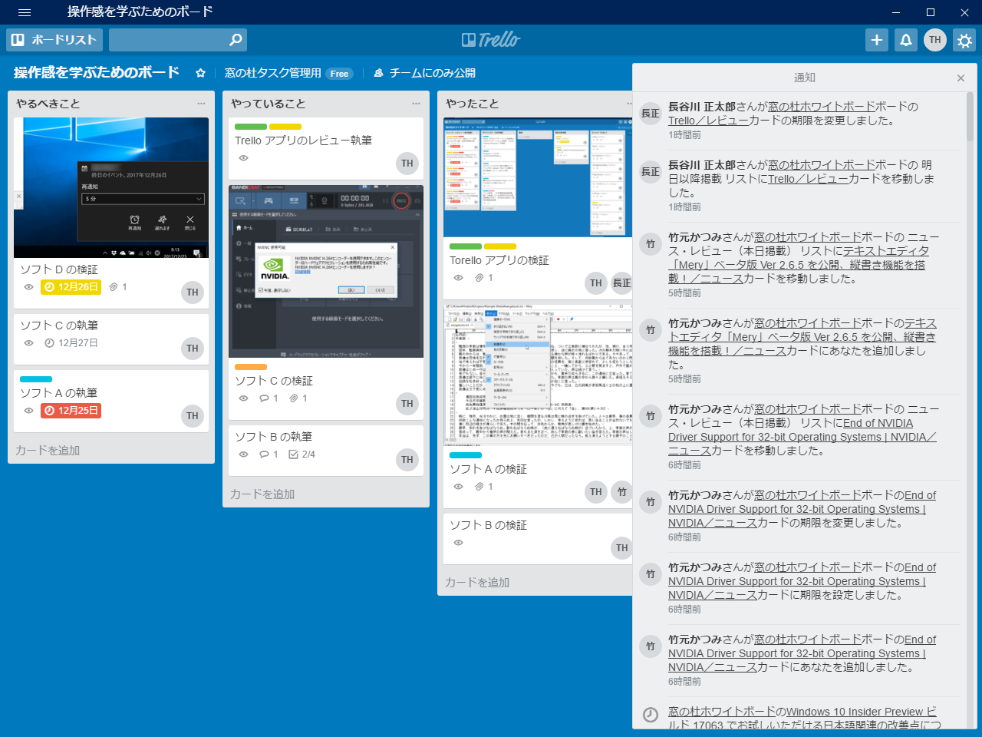Open the hamburger menu top left
The image size is (982, 737).
[24, 12]
